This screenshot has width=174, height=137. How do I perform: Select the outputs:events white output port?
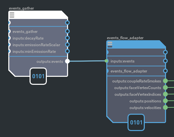(x=67, y=61)
